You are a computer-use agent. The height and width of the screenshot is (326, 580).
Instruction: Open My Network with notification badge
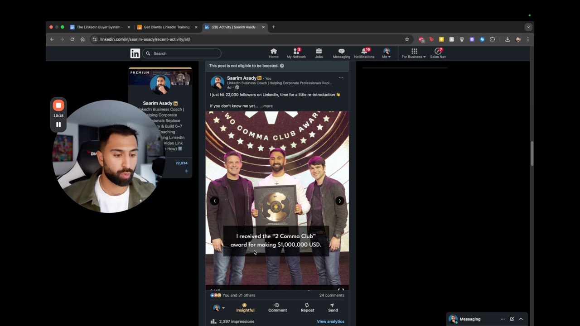(296, 53)
